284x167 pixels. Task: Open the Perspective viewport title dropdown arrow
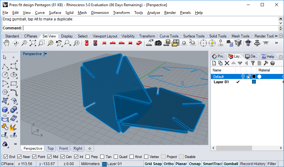click(46, 54)
